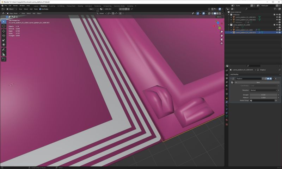Hide carrier_platform_01_LOD0.003 with its eye icon
Image resolution: width=282 pixels, height=169 pixels.
click(x=277, y=32)
